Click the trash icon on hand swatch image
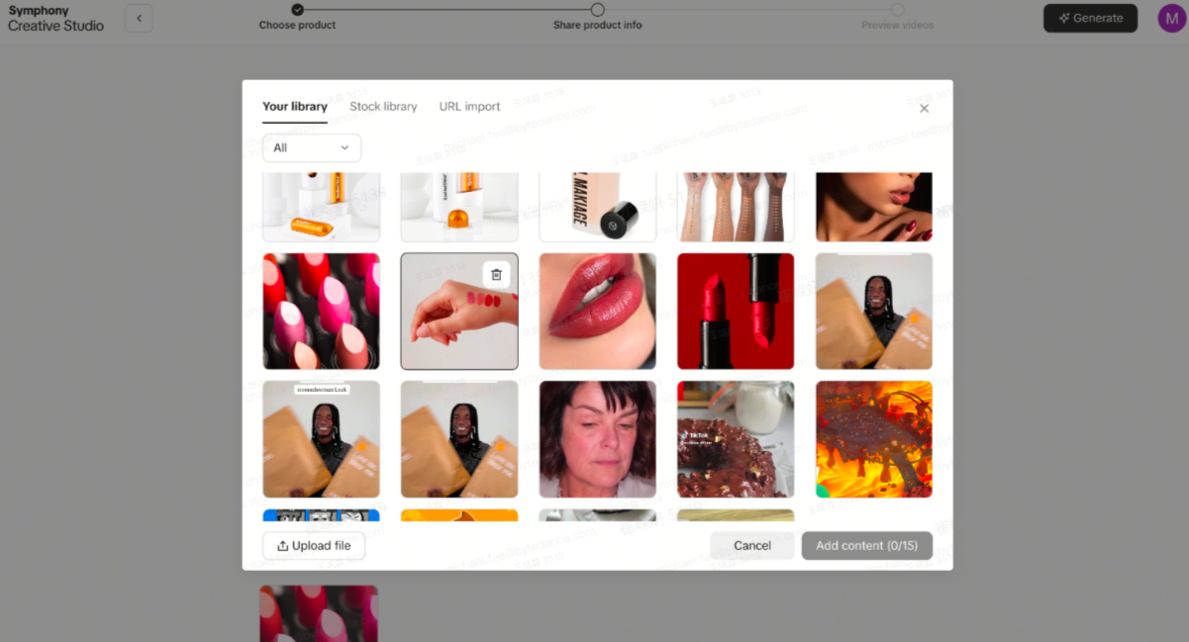 [x=497, y=275]
